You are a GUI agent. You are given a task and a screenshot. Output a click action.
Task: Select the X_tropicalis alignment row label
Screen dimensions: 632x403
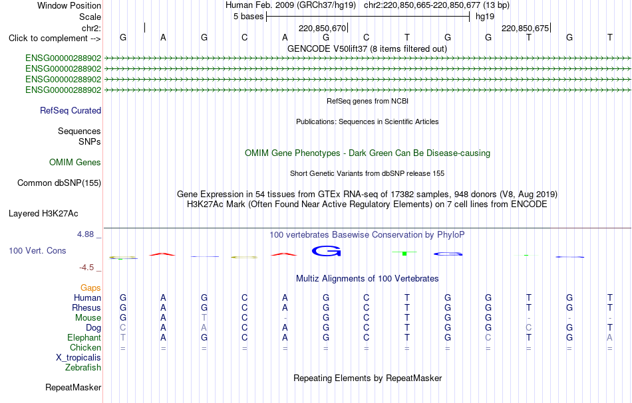pyautogui.click(x=79, y=358)
